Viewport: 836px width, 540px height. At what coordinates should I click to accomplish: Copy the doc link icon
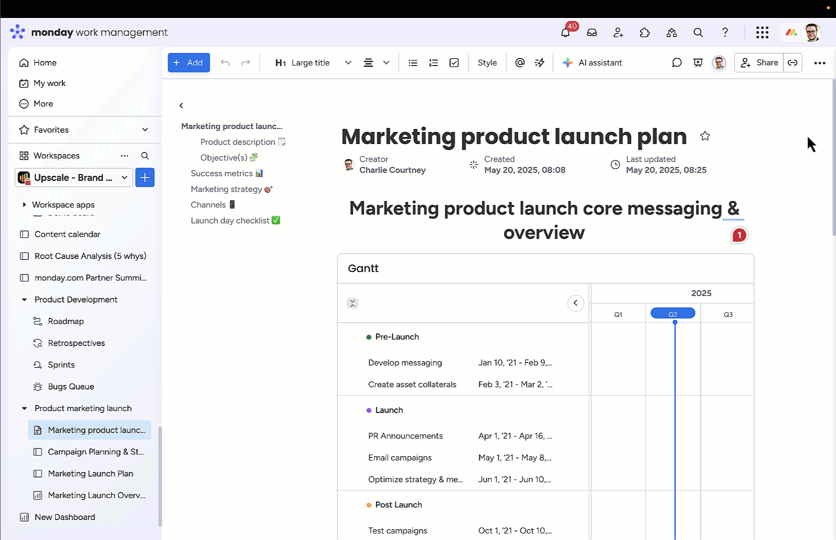point(792,62)
